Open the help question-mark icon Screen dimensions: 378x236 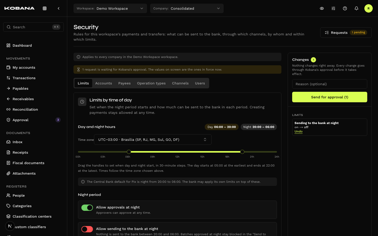pyautogui.click(x=345, y=8)
